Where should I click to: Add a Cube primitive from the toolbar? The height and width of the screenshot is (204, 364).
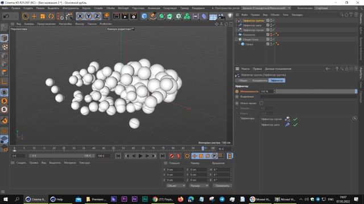pos(144,16)
